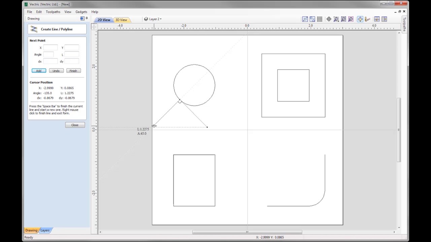Click the Create Line / Polyline icon

click(34, 29)
